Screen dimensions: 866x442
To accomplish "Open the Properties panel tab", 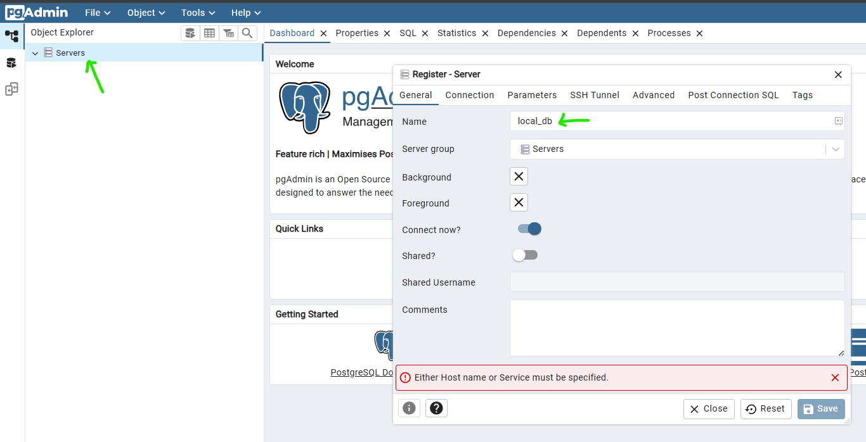I will [357, 33].
